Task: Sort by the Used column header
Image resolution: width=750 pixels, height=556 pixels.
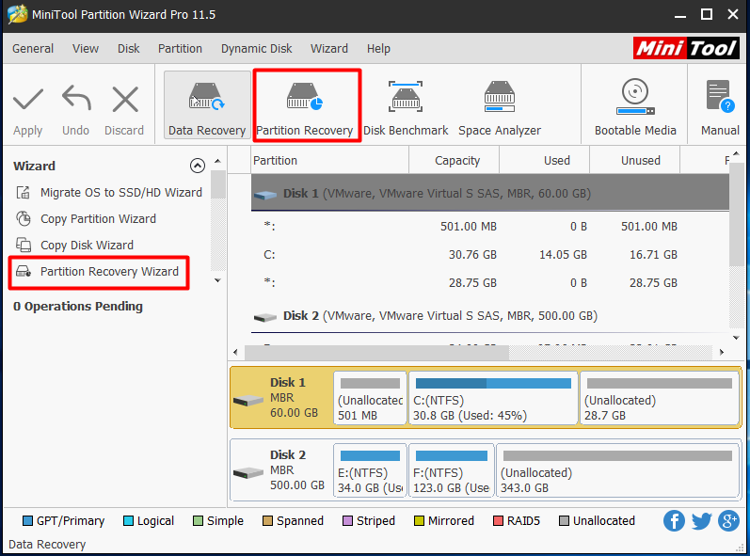Action: 544,160
